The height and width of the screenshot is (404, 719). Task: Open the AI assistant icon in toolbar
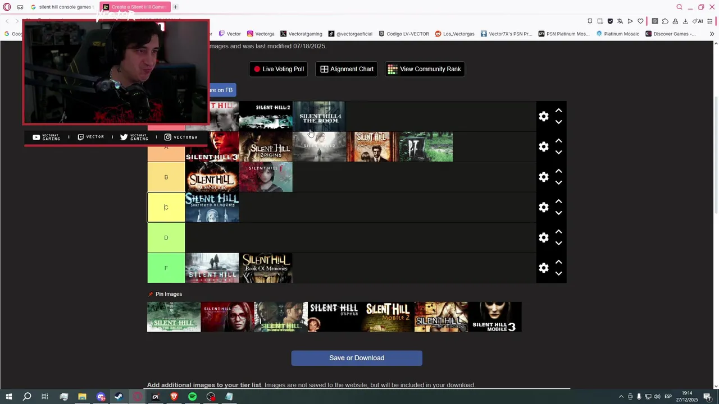pos(698,21)
